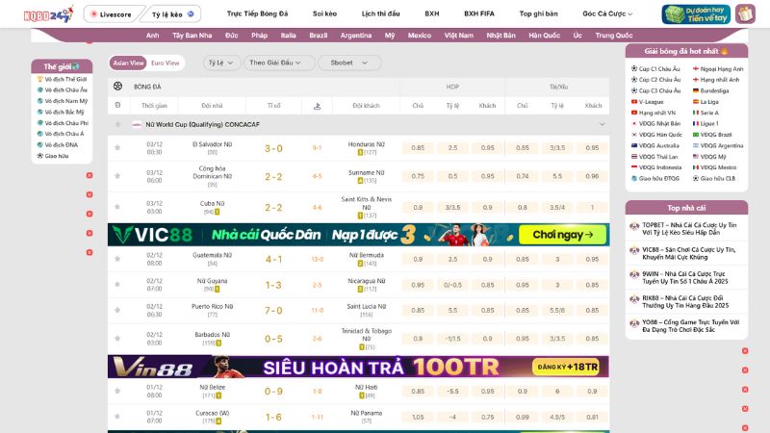Open the Lịch thi đấu menu
This screenshot has width=770, height=433.
381,14
